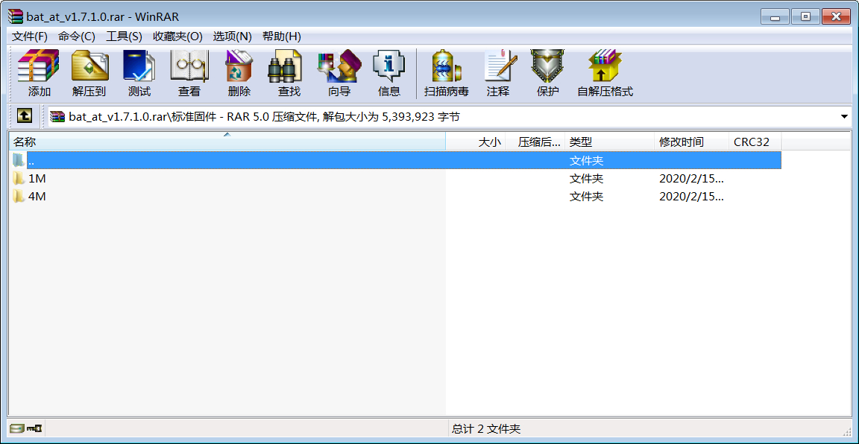Open the 文件(F) menu
This screenshot has width=859, height=444.
coord(30,37)
